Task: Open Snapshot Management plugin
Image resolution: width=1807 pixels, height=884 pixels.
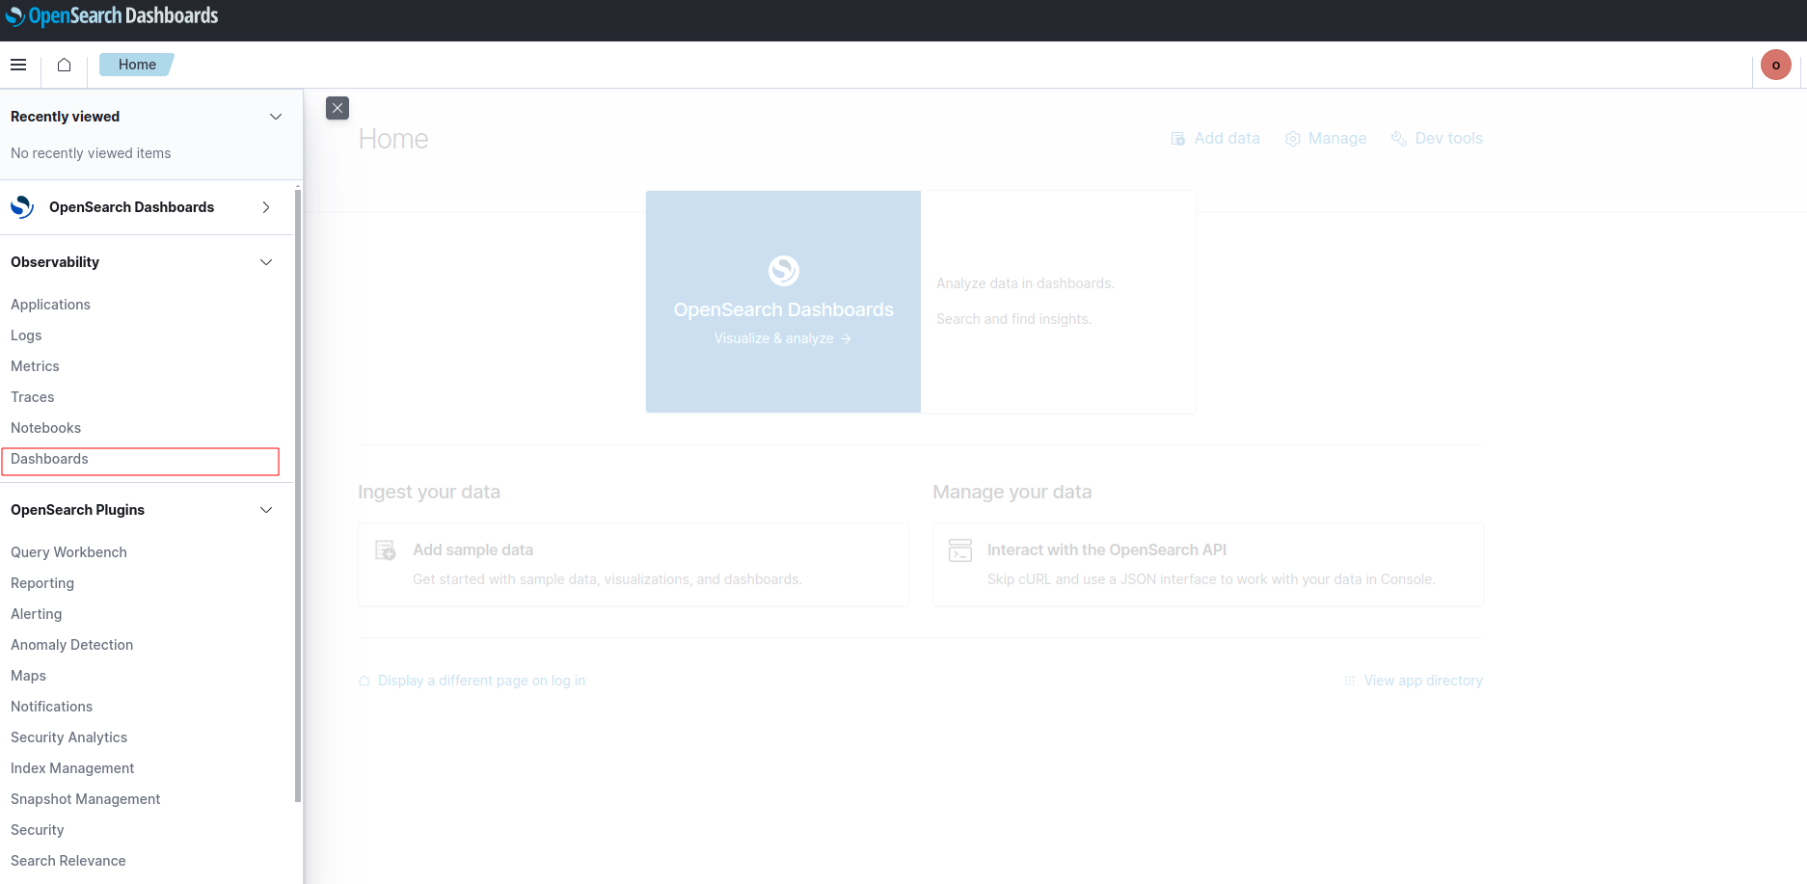Action: point(85,799)
